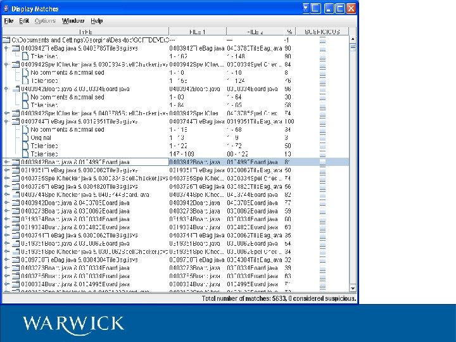The image size is (456, 342).
Task: Collapse the 0403942TileBag 90% match node
Action: coord(6,48)
